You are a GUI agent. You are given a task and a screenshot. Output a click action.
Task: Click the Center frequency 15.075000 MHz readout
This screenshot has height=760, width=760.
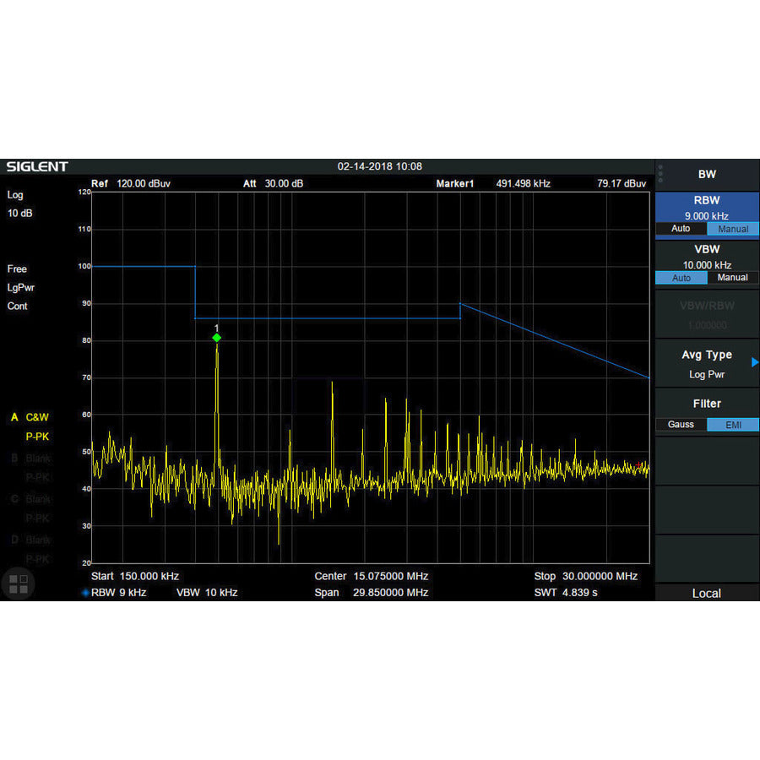point(371,576)
